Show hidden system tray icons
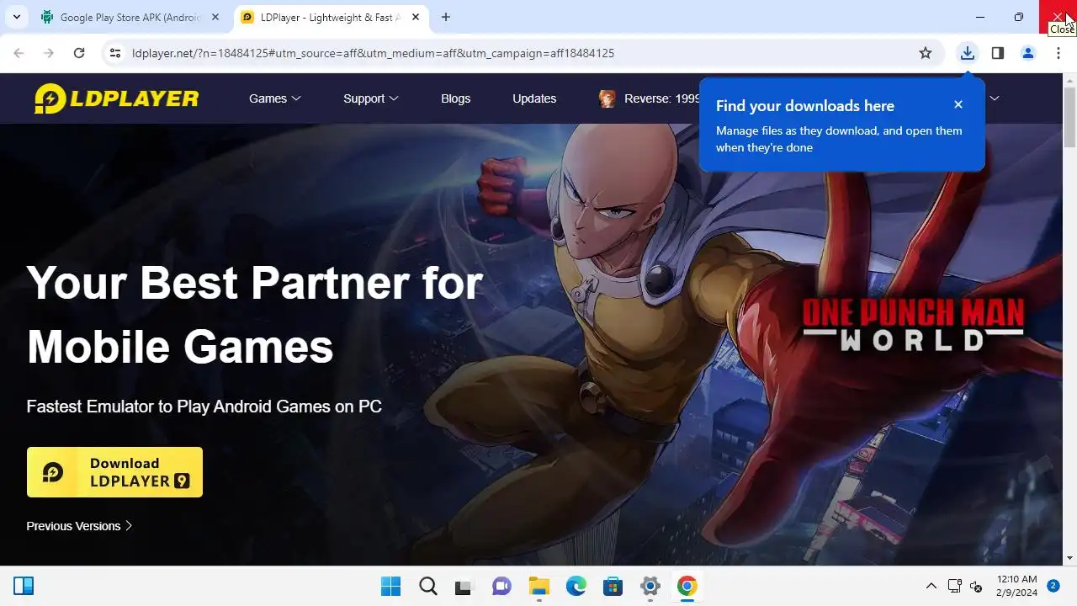Image resolution: width=1077 pixels, height=606 pixels. tap(931, 586)
